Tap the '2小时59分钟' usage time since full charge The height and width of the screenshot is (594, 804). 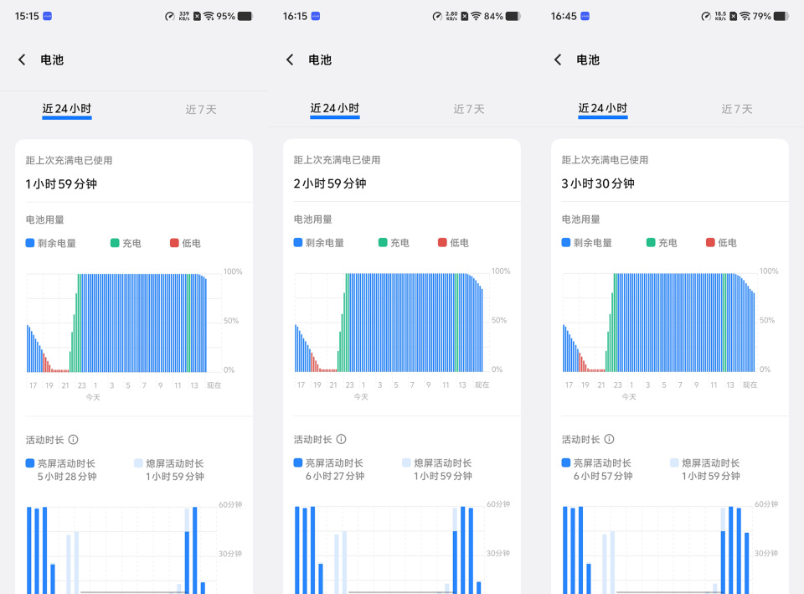coord(330,183)
